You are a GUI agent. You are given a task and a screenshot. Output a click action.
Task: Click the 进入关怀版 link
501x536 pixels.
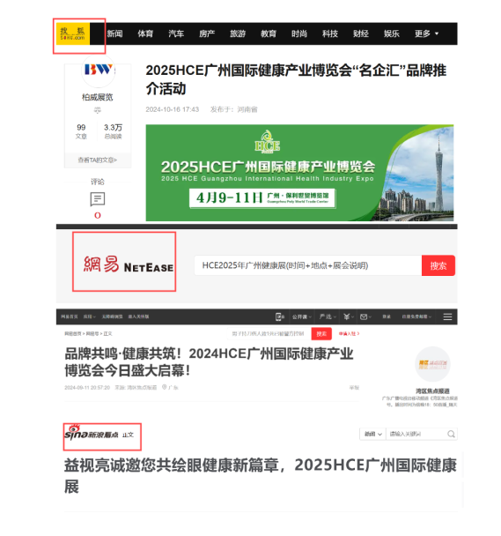click(138, 316)
